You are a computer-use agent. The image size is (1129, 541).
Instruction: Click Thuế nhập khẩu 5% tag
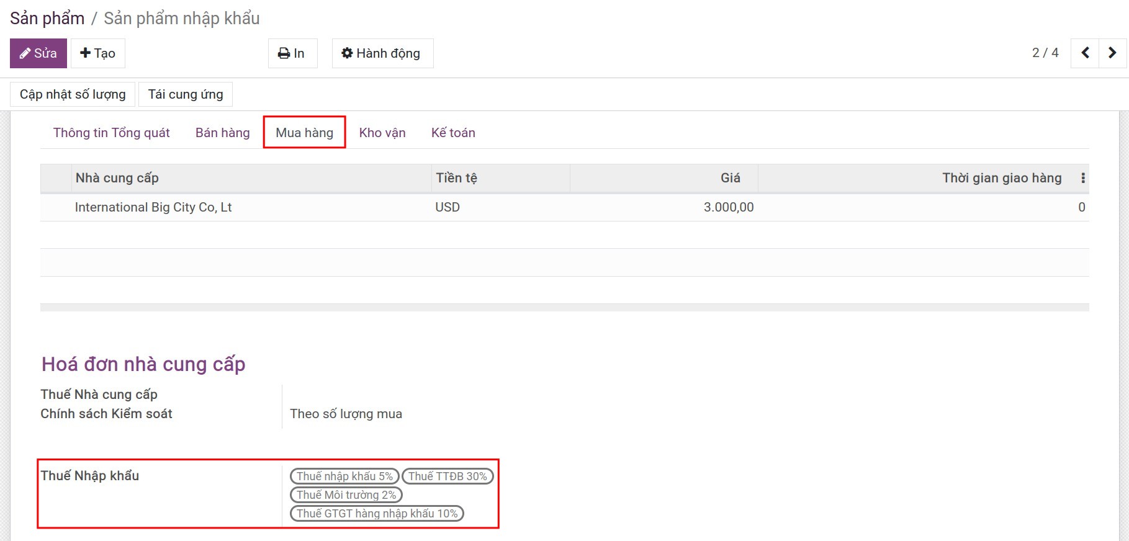tap(344, 476)
